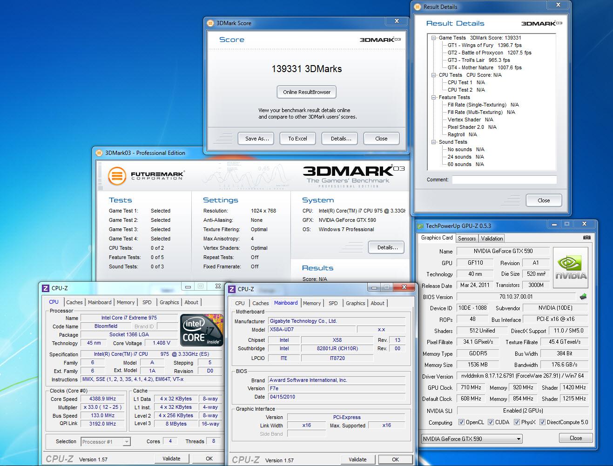Viewport: 613px width, 466px height.
Task: Click Details button in 3DMark Score window
Action: [x=341, y=139]
